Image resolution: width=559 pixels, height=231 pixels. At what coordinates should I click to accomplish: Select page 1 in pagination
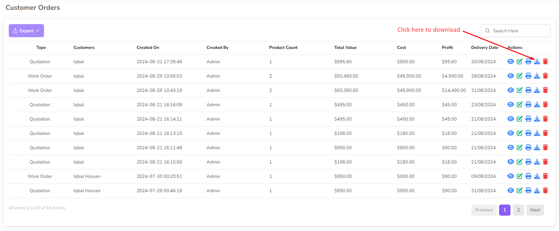pyautogui.click(x=504, y=210)
